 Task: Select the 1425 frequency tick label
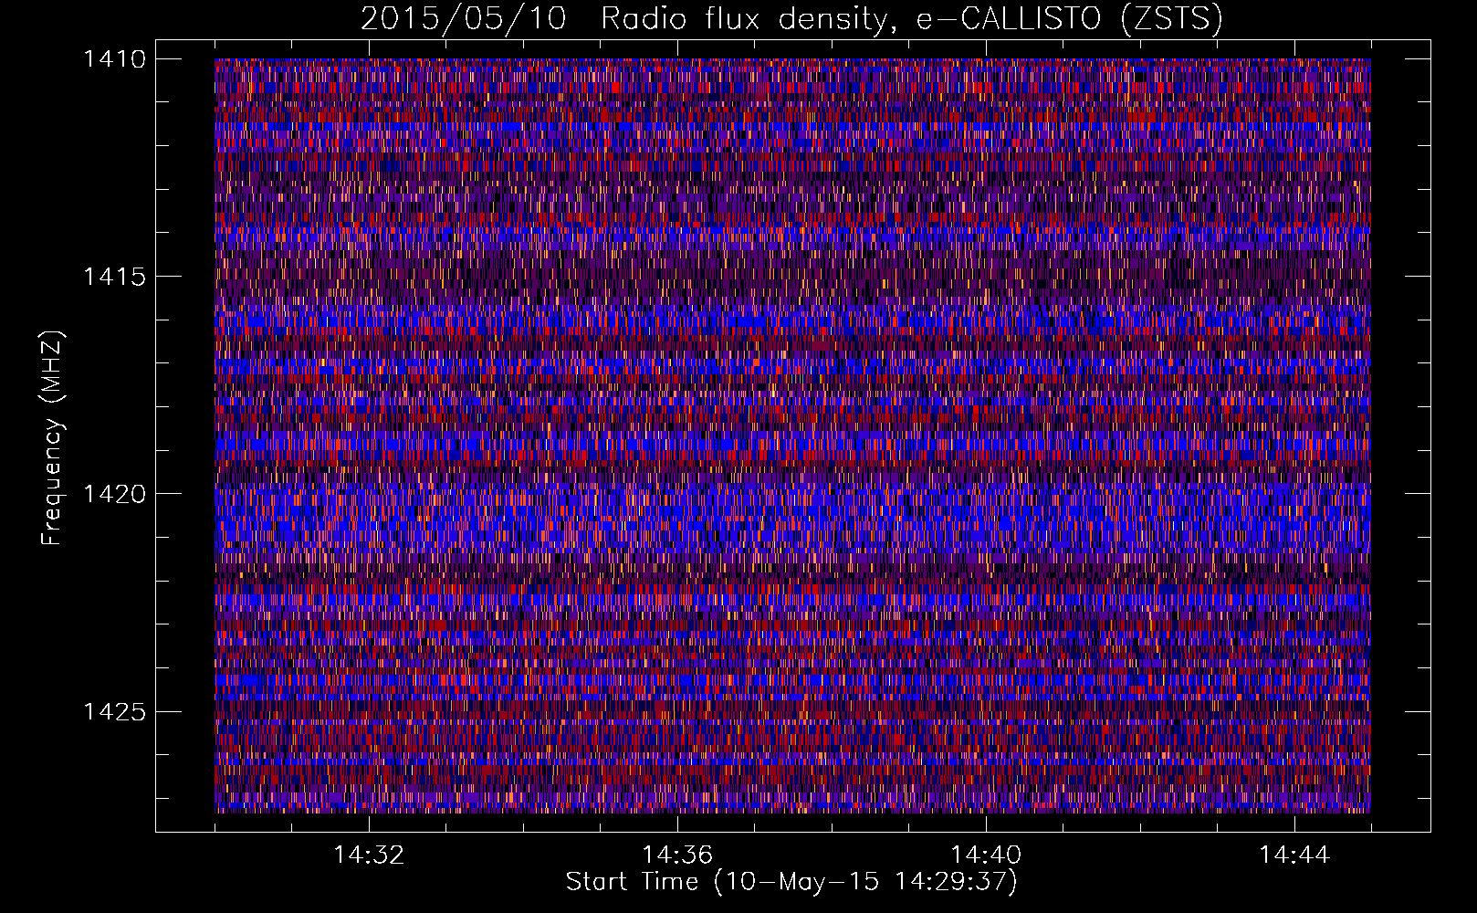[x=114, y=711]
